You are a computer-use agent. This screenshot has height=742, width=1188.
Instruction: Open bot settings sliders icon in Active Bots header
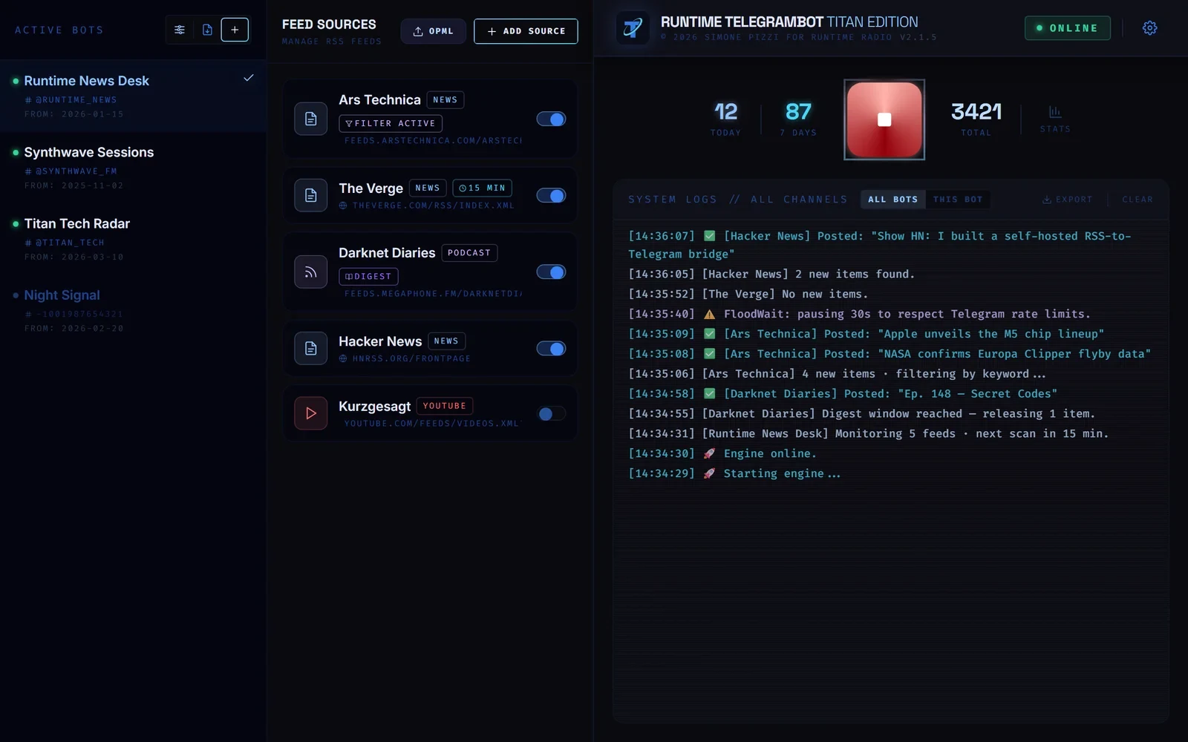click(180, 30)
